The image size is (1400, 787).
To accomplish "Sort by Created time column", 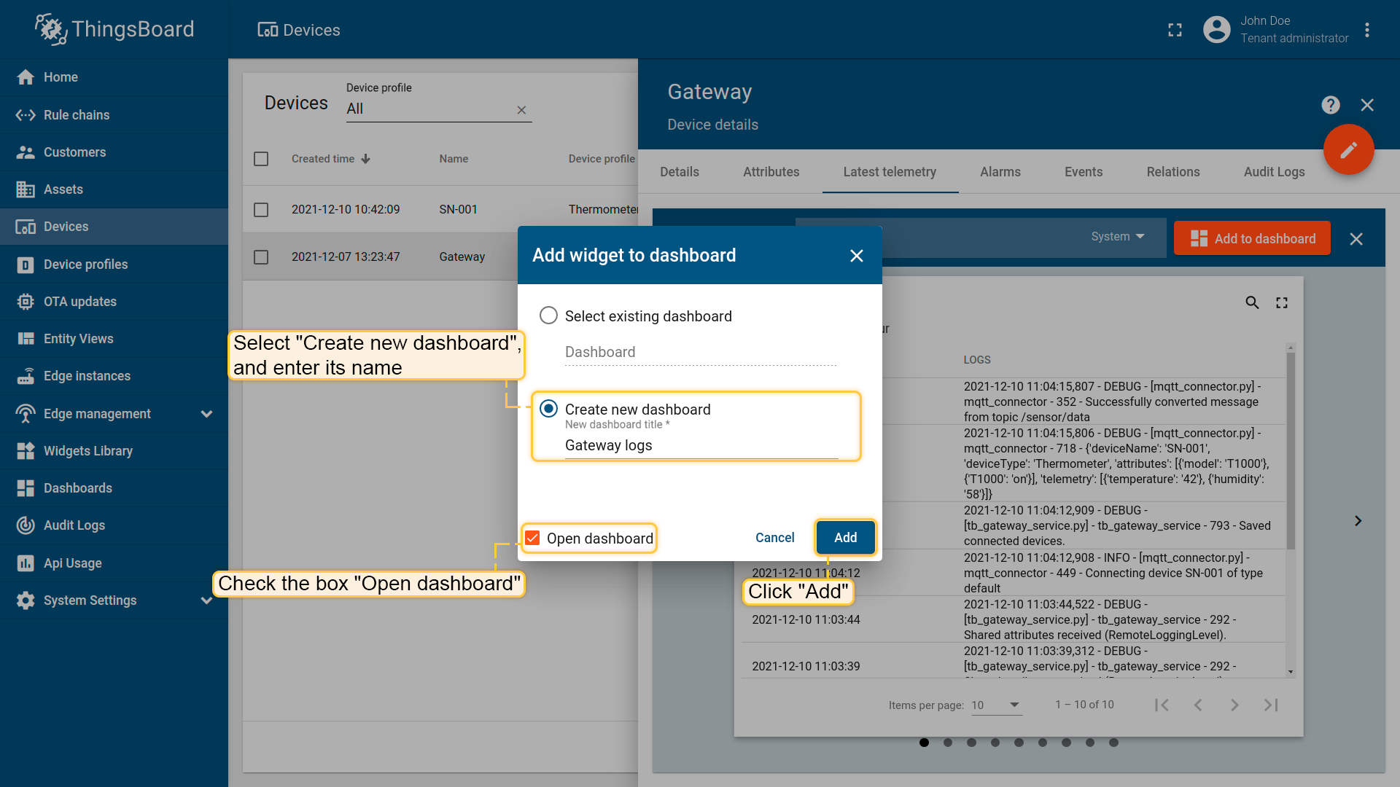I will pyautogui.click(x=331, y=159).
